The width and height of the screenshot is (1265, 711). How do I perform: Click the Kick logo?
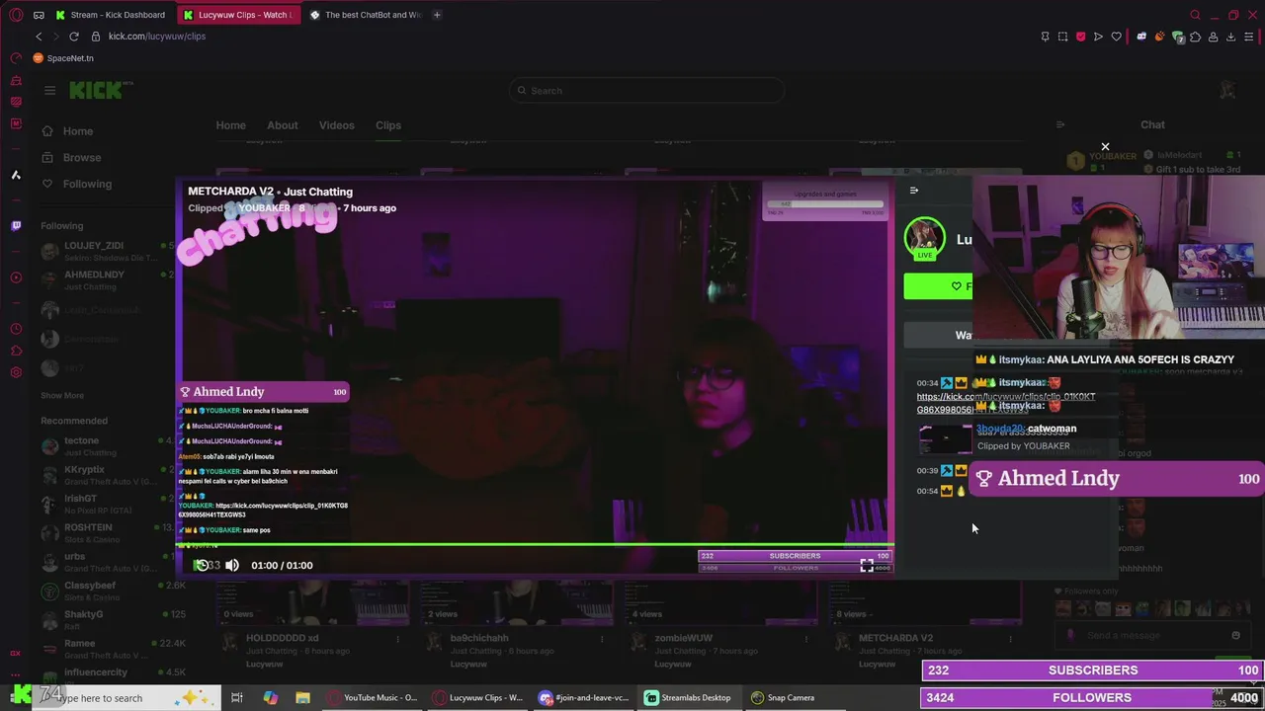97,91
